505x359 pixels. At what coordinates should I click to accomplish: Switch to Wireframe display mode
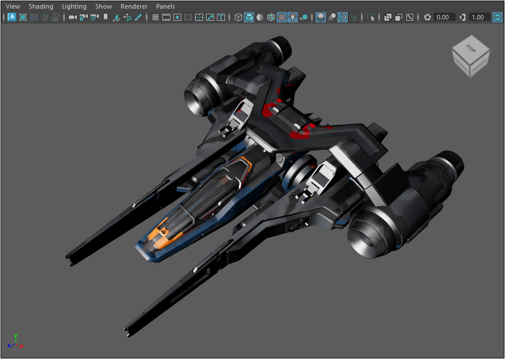coord(238,17)
